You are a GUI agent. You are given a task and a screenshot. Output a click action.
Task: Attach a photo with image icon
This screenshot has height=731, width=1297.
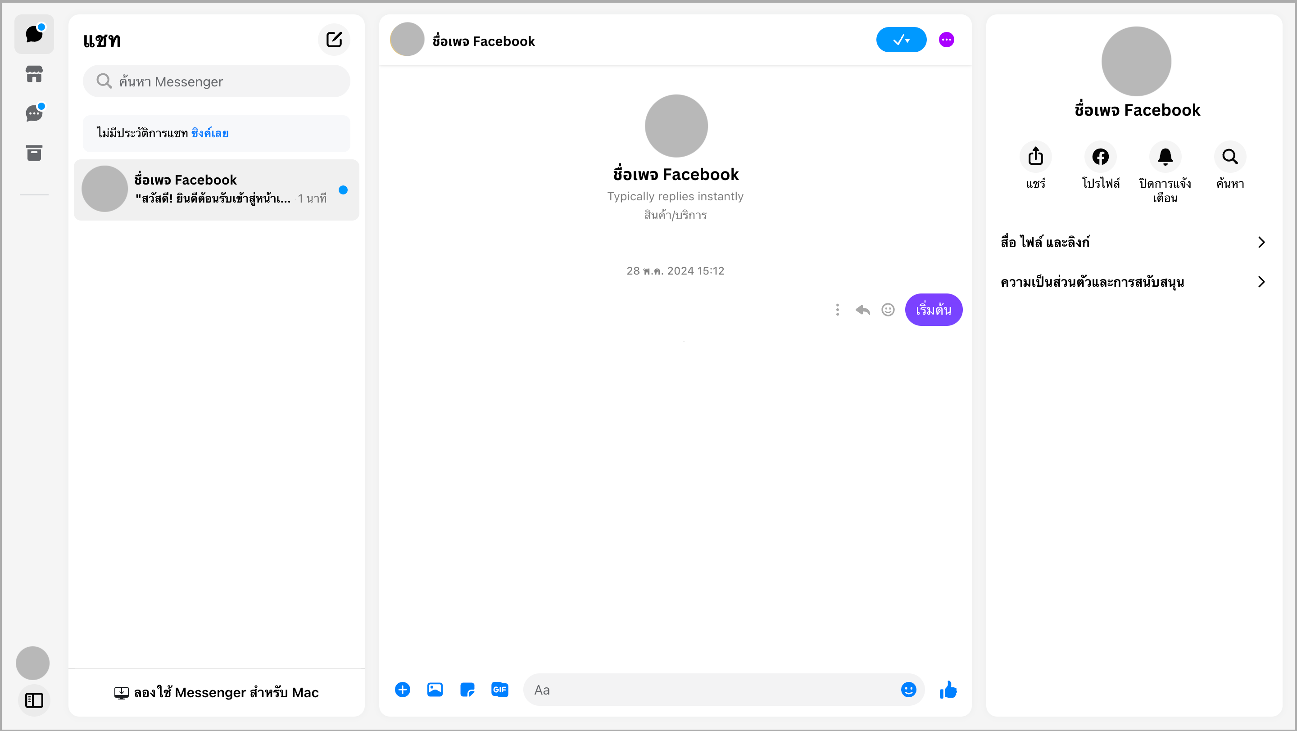click(x=435, y=689)
